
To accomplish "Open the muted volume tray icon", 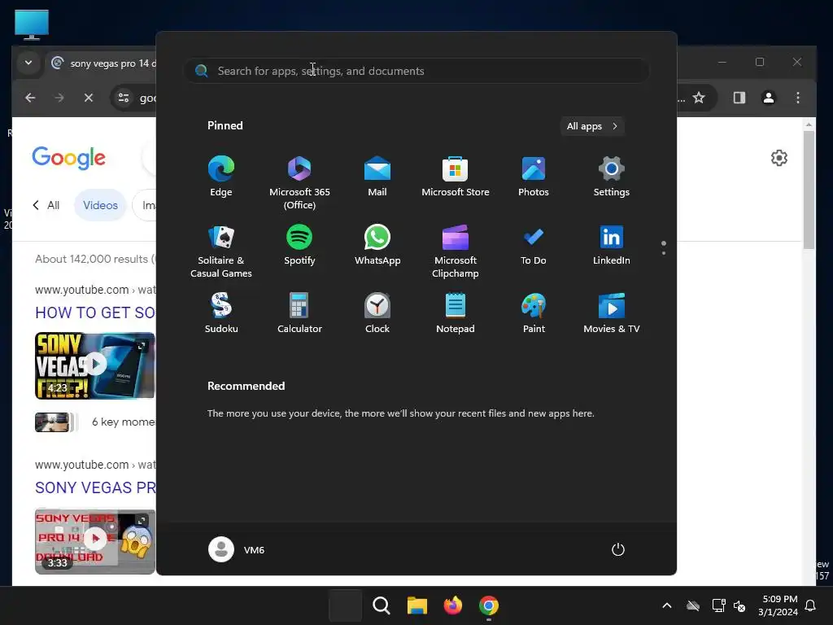I will tap(739, 605).
